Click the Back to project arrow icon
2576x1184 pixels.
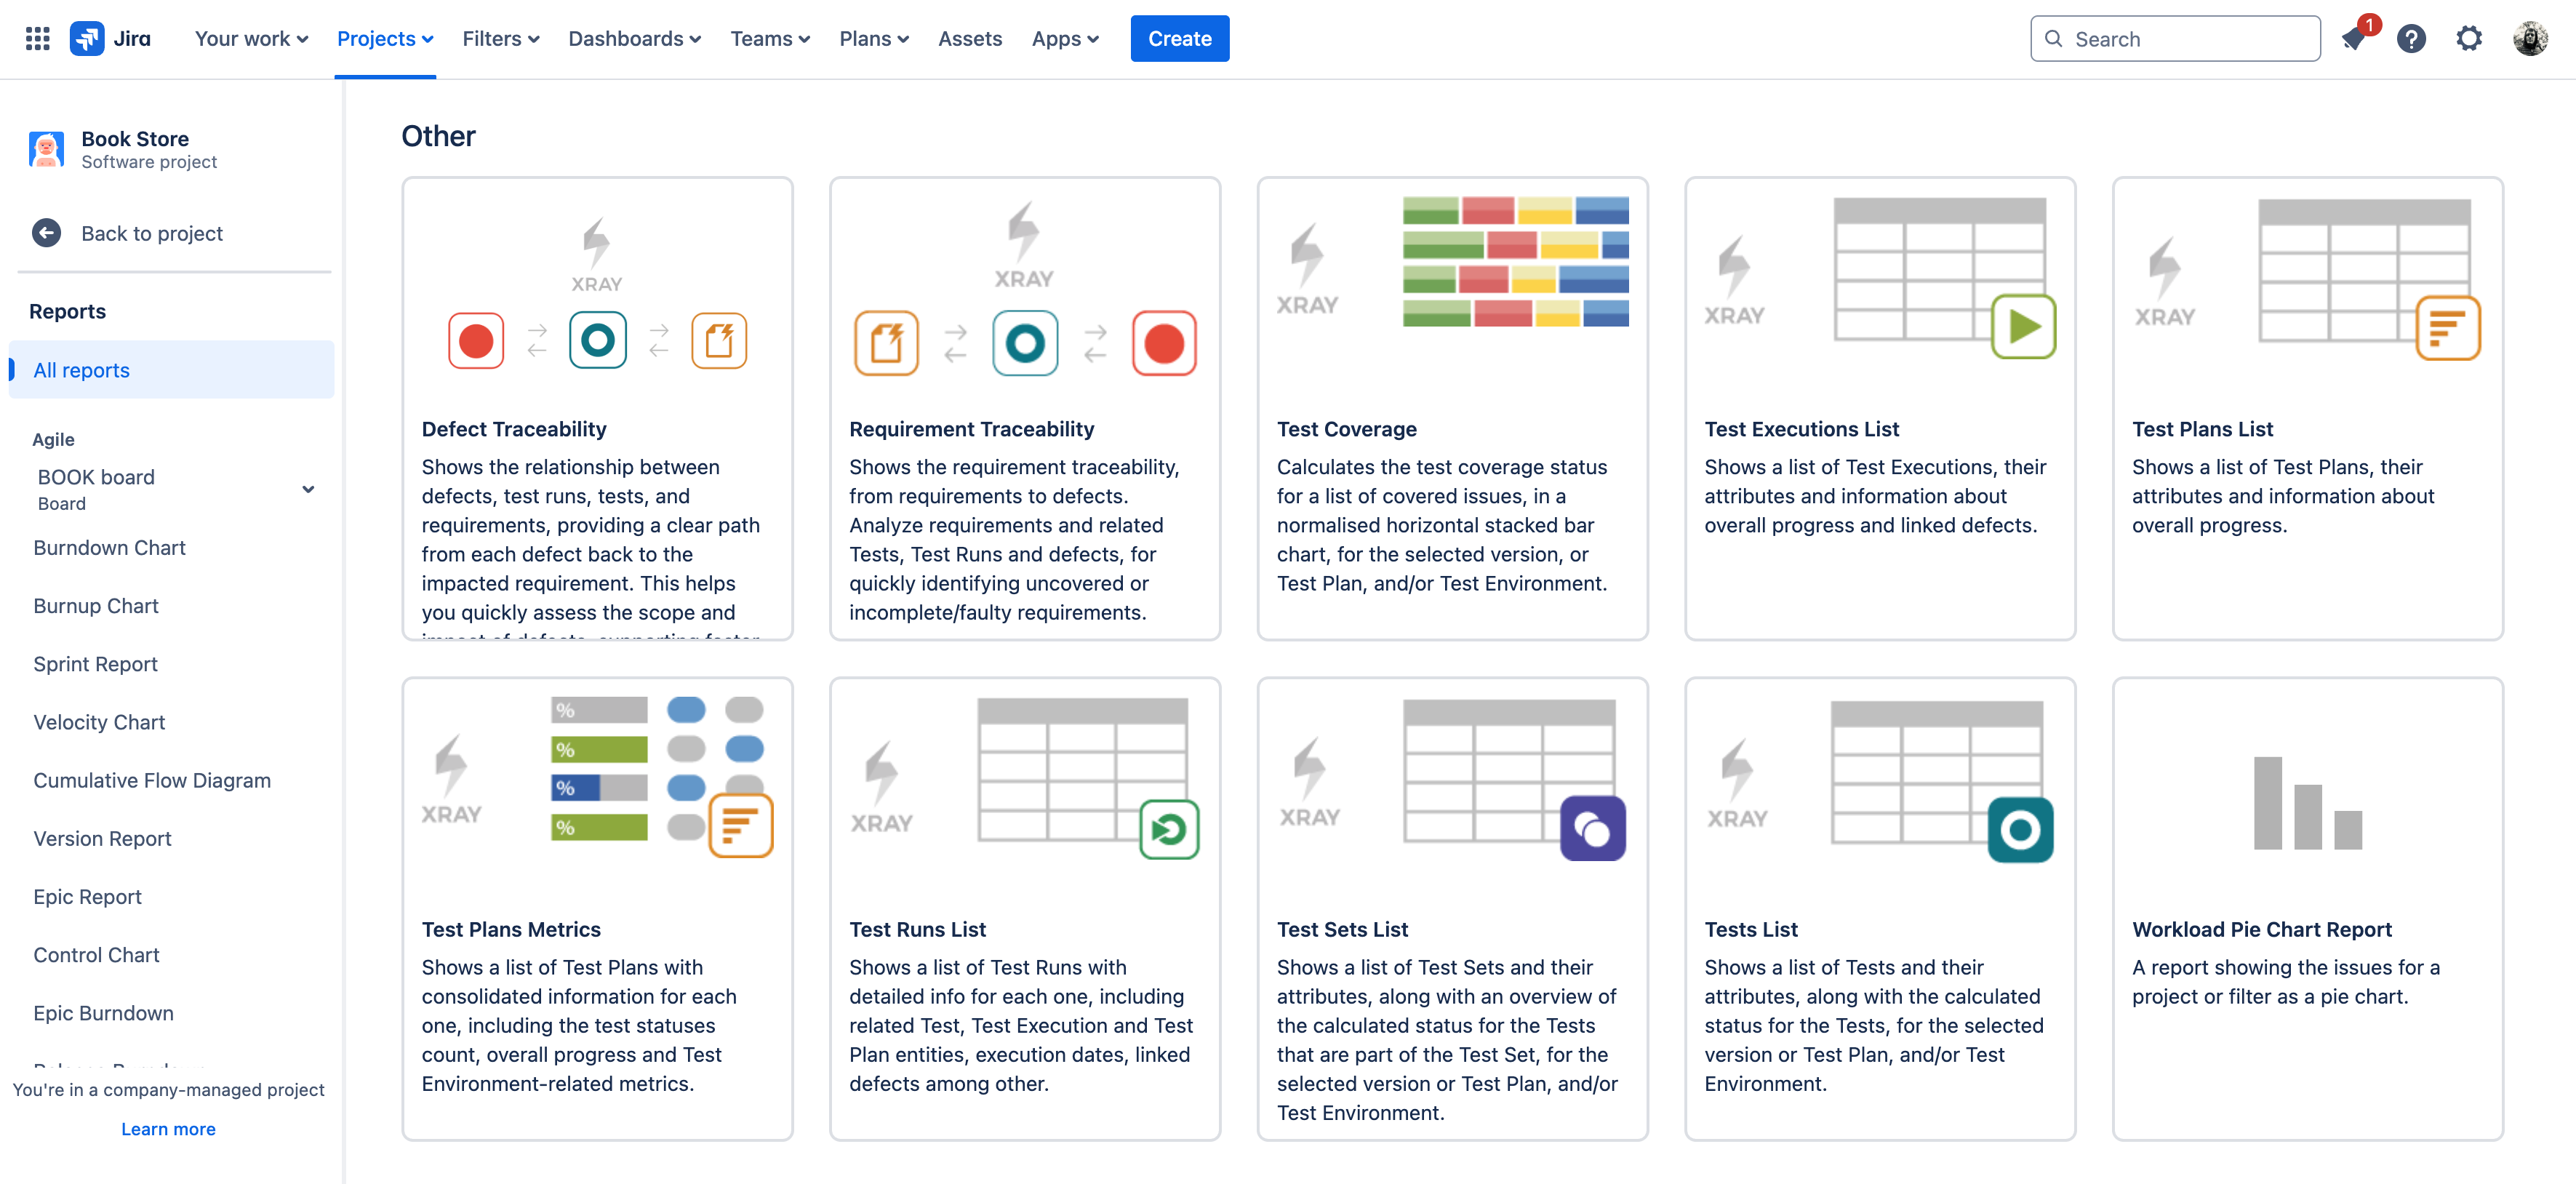46,233
